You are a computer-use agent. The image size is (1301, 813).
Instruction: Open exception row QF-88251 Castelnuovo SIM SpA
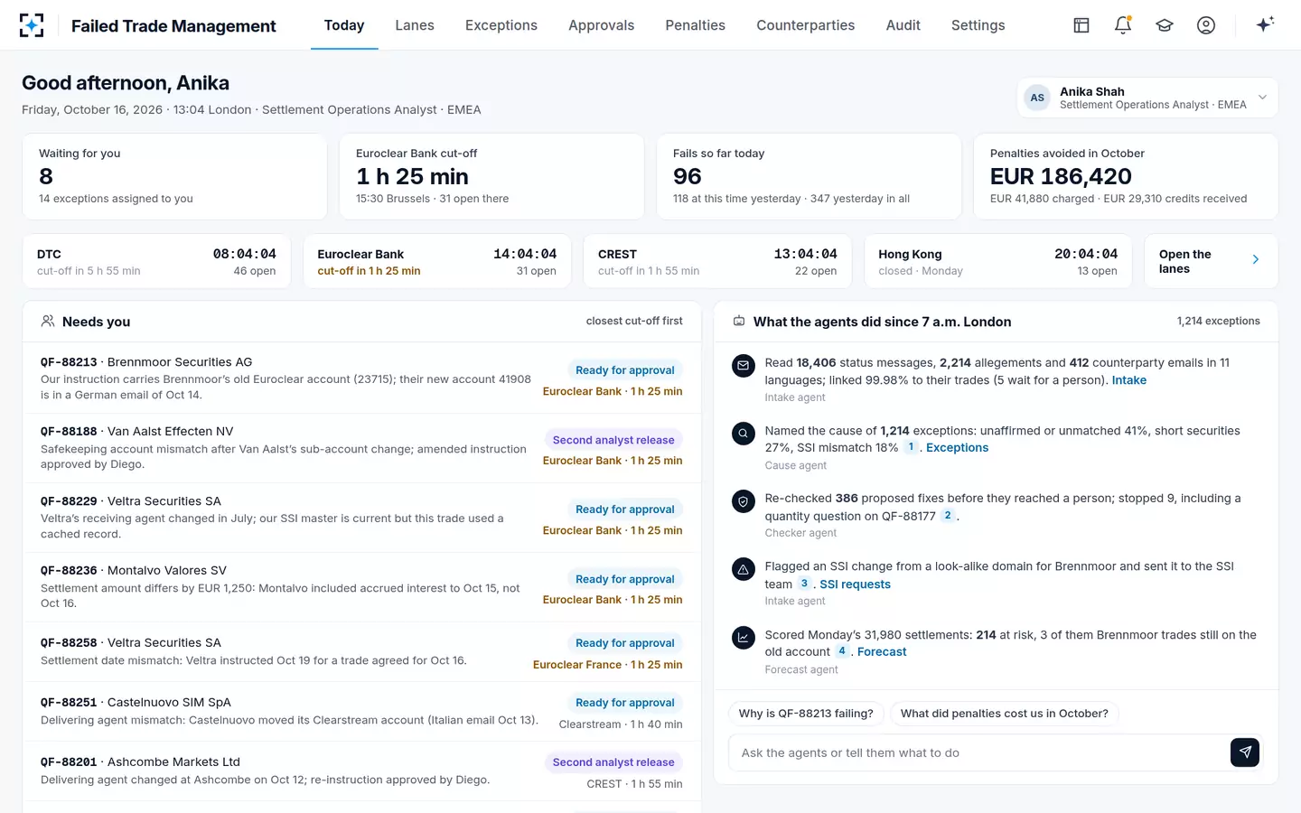361,712
